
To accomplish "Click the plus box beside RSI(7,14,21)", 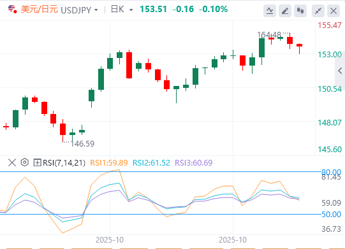I will point(37,162).
